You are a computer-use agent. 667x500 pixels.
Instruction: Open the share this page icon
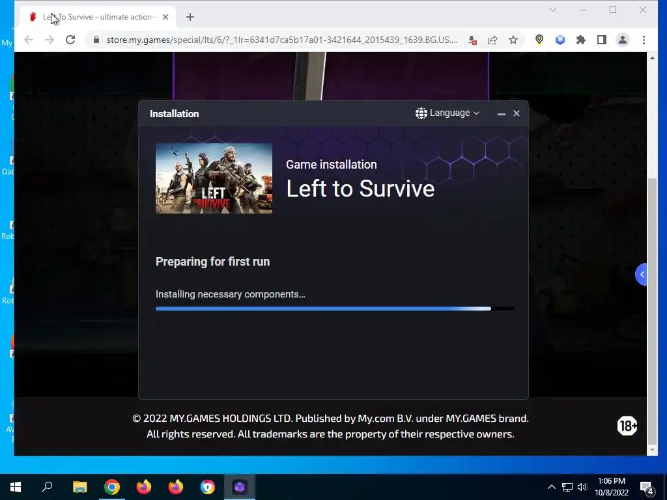coord(492,40)
